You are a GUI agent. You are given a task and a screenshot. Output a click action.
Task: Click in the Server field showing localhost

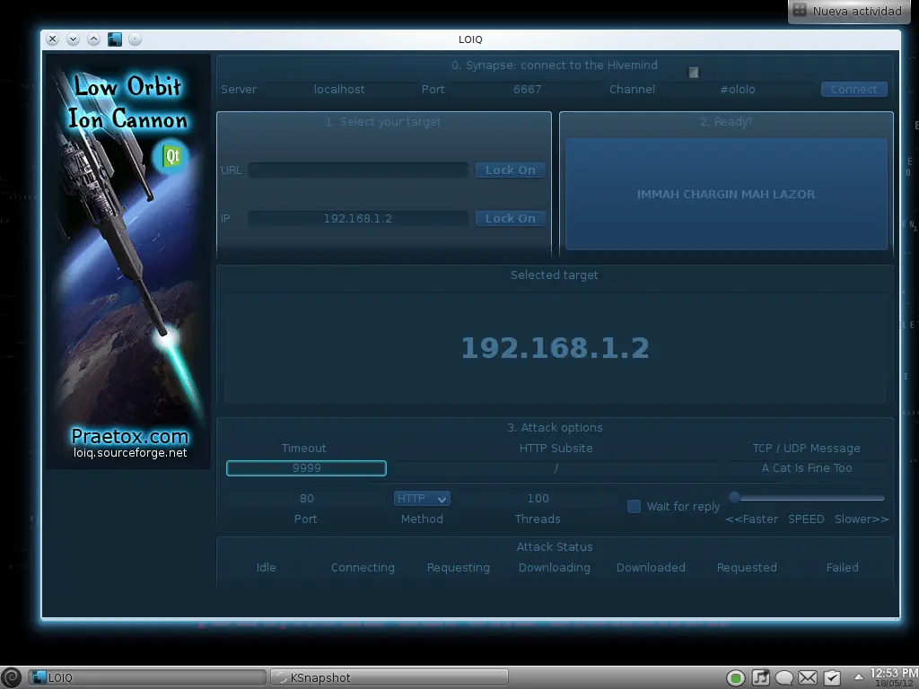pyautogui.click(x=339, y=89)
